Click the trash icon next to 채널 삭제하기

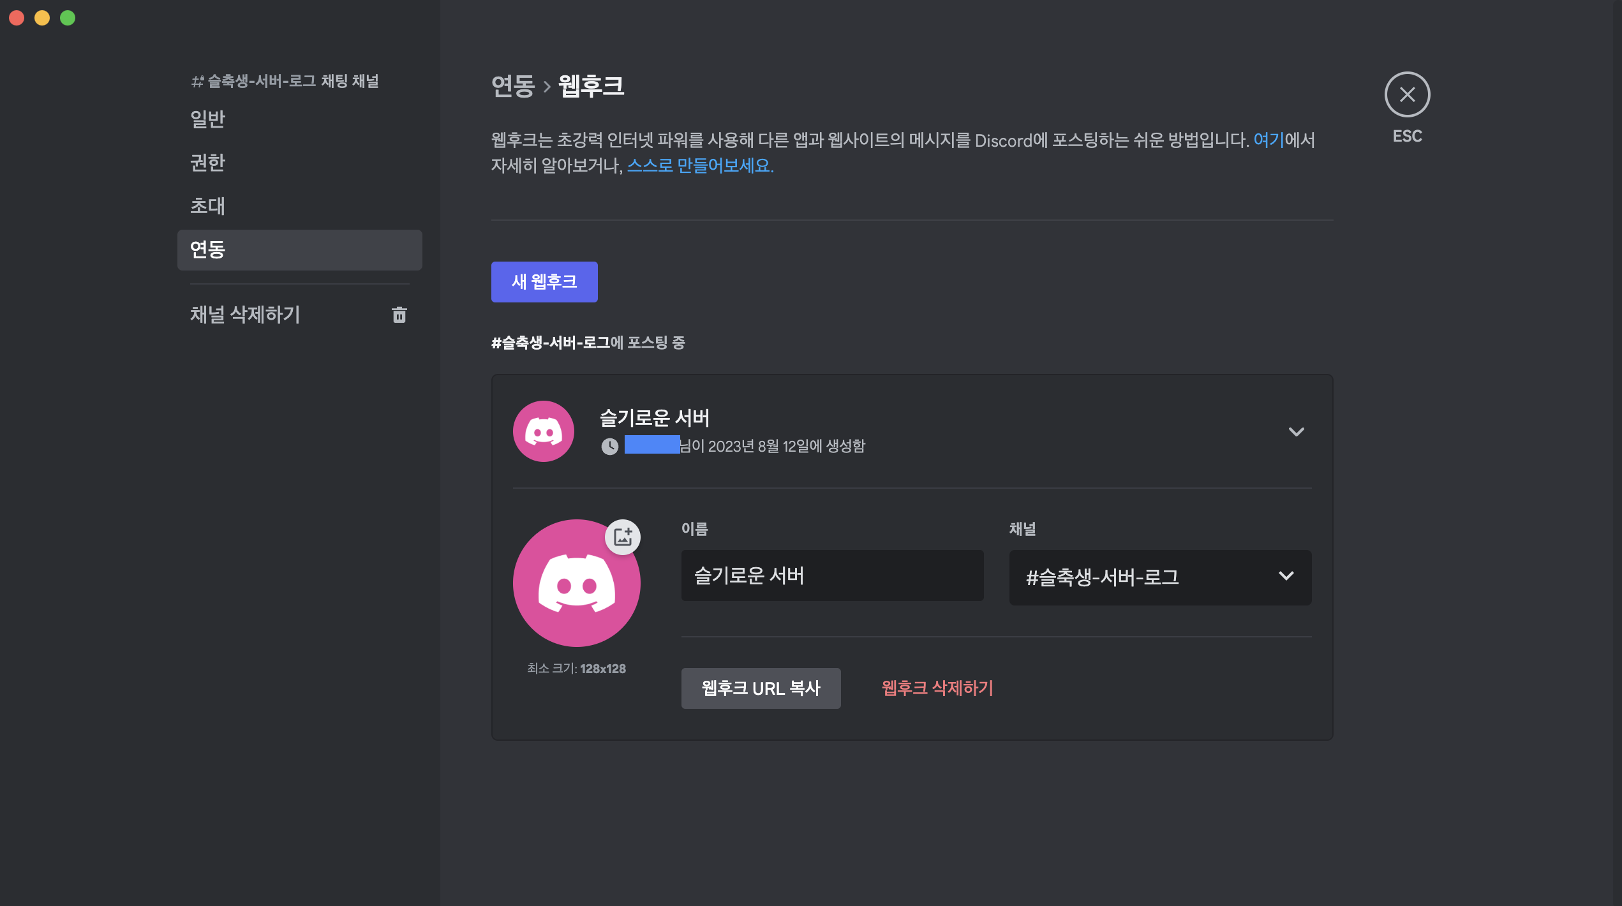tap(399, 315)
